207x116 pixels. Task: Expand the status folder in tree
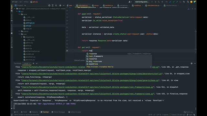[19, 32]
